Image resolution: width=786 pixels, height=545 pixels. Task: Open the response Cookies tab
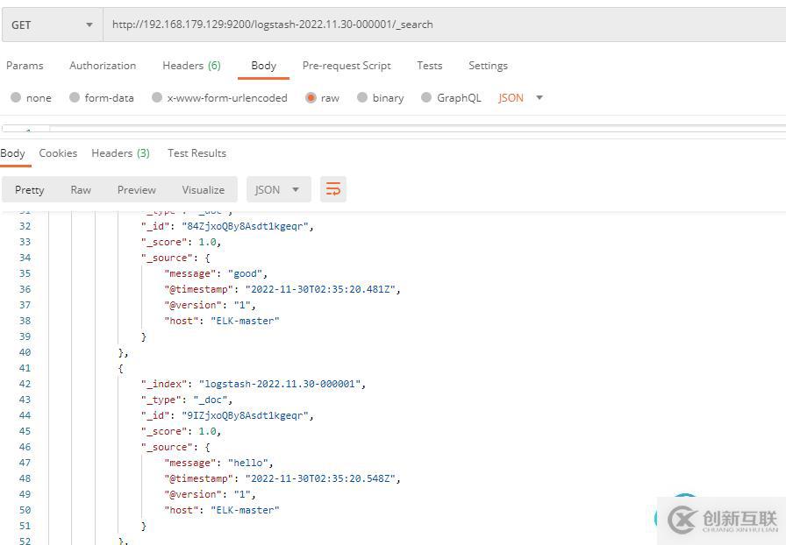pyautogui.click(x=58, y=153)
